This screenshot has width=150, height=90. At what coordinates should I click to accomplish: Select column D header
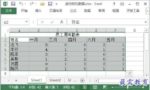tap(77, 30)
